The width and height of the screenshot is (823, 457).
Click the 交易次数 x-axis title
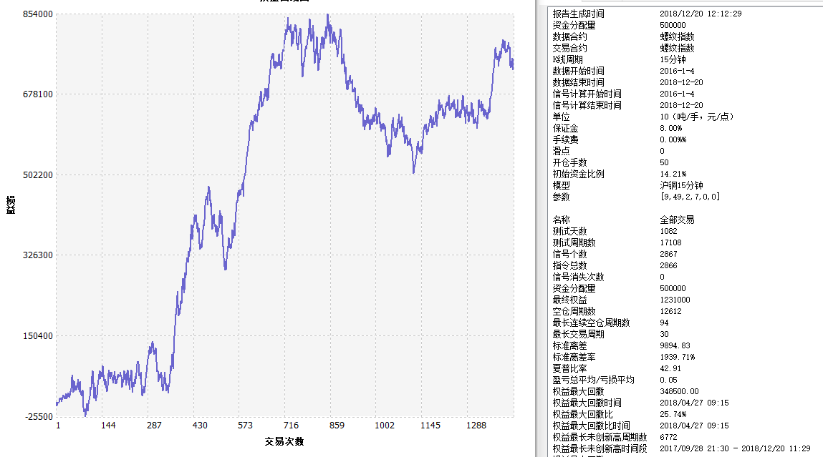coord(284,441)
